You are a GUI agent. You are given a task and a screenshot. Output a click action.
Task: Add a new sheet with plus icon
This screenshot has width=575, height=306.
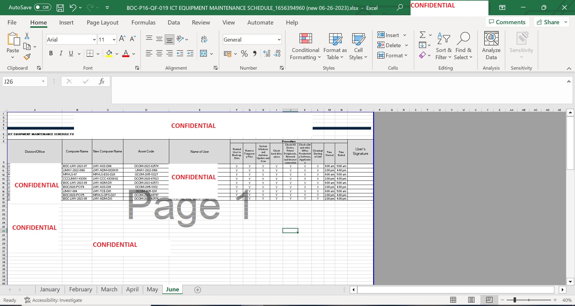pos(198,290)
